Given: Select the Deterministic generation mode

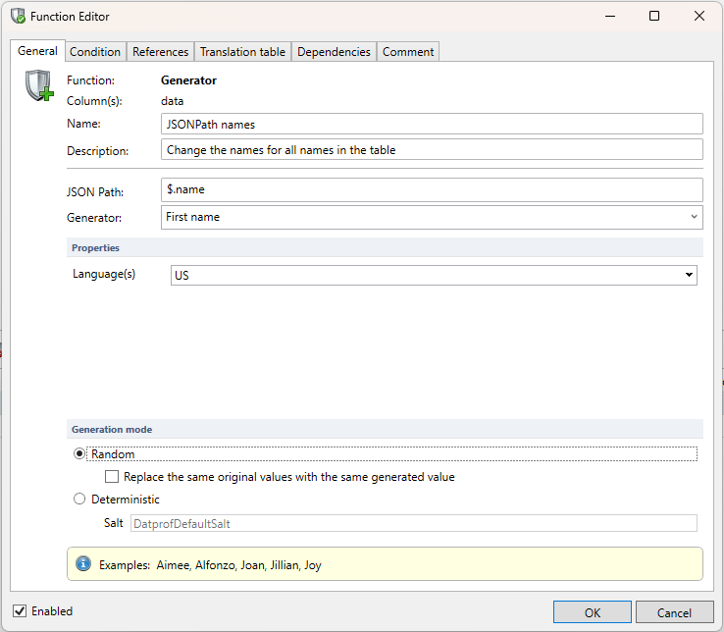Looking at the screenshot, I should coord(80,500).
